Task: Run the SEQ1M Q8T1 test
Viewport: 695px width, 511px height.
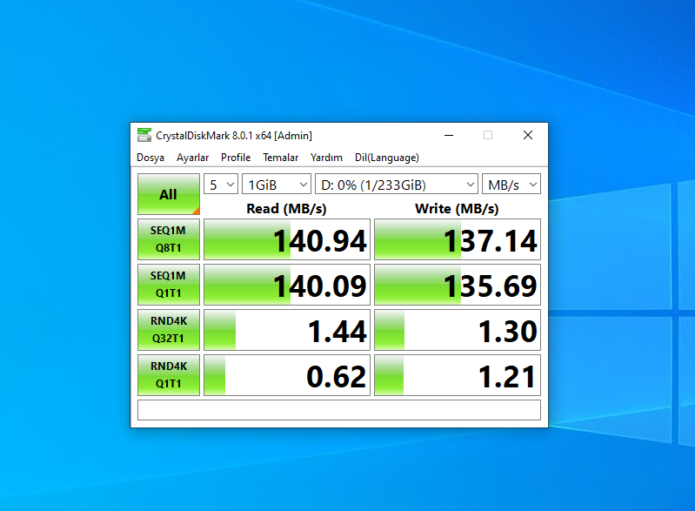Action: click(x=169, y=239)
